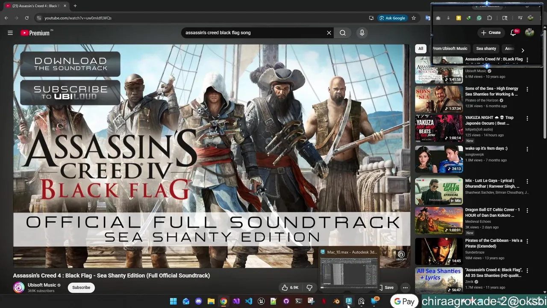The height and width of the screenshot is (308, 547).
Task: Dislike the video
Action: tap(309, 287)
